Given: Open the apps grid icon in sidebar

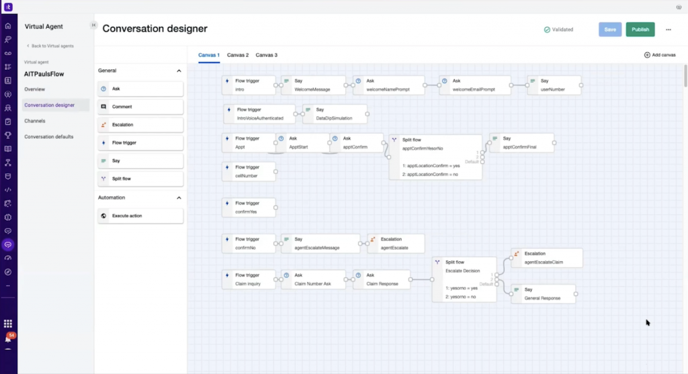Looking at the screenshot, I should [8, 324].
